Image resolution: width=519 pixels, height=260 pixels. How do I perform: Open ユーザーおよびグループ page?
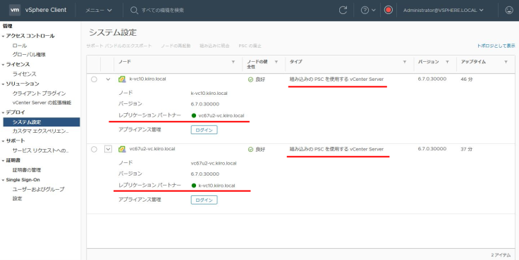click(38, 190)
